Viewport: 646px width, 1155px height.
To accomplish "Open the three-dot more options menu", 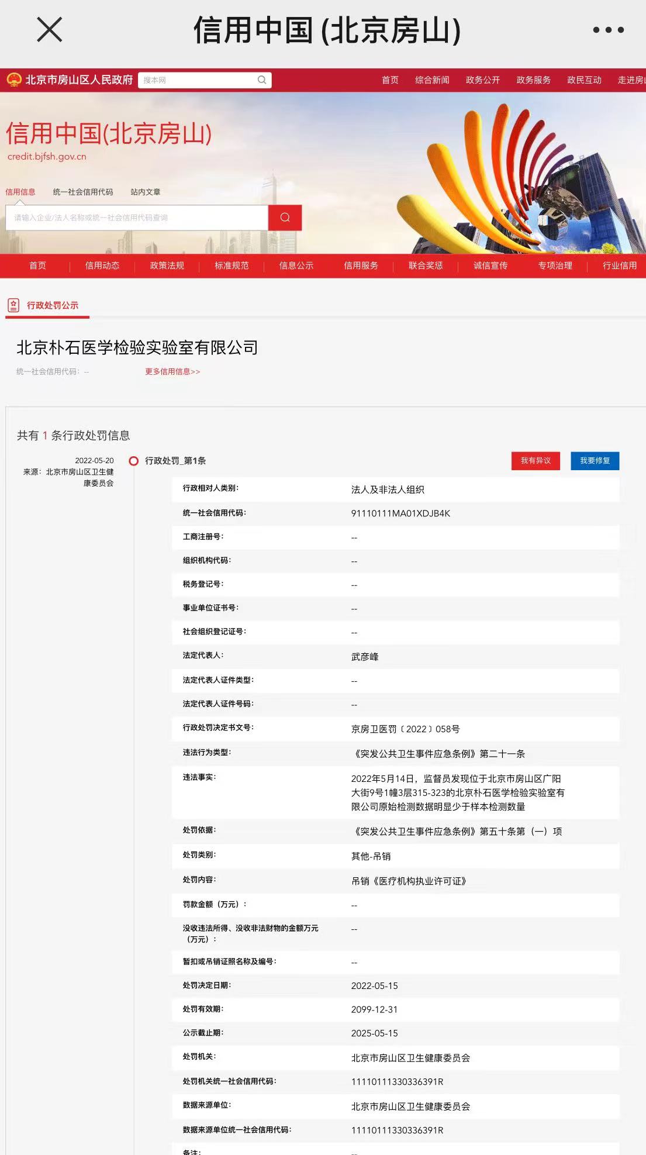I will pos(608,30).
